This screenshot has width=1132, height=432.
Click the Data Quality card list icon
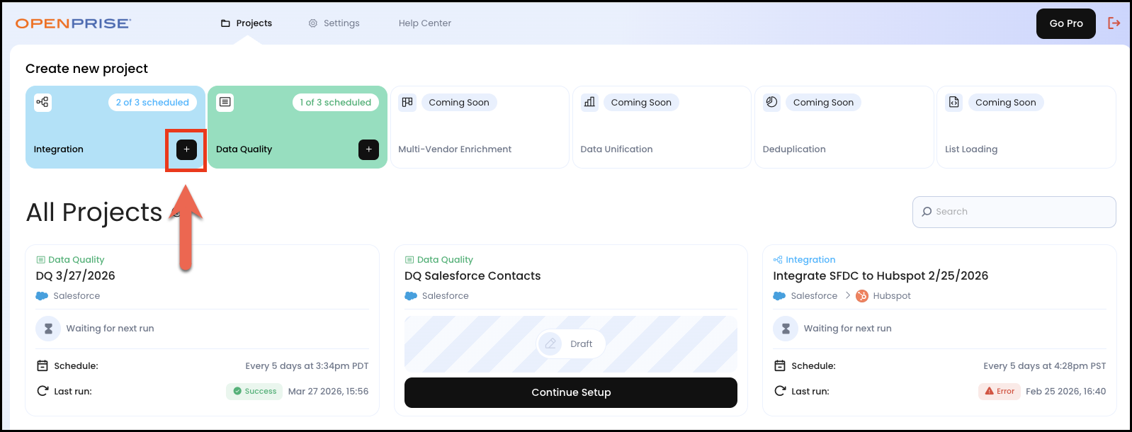[x=225, y=102]
